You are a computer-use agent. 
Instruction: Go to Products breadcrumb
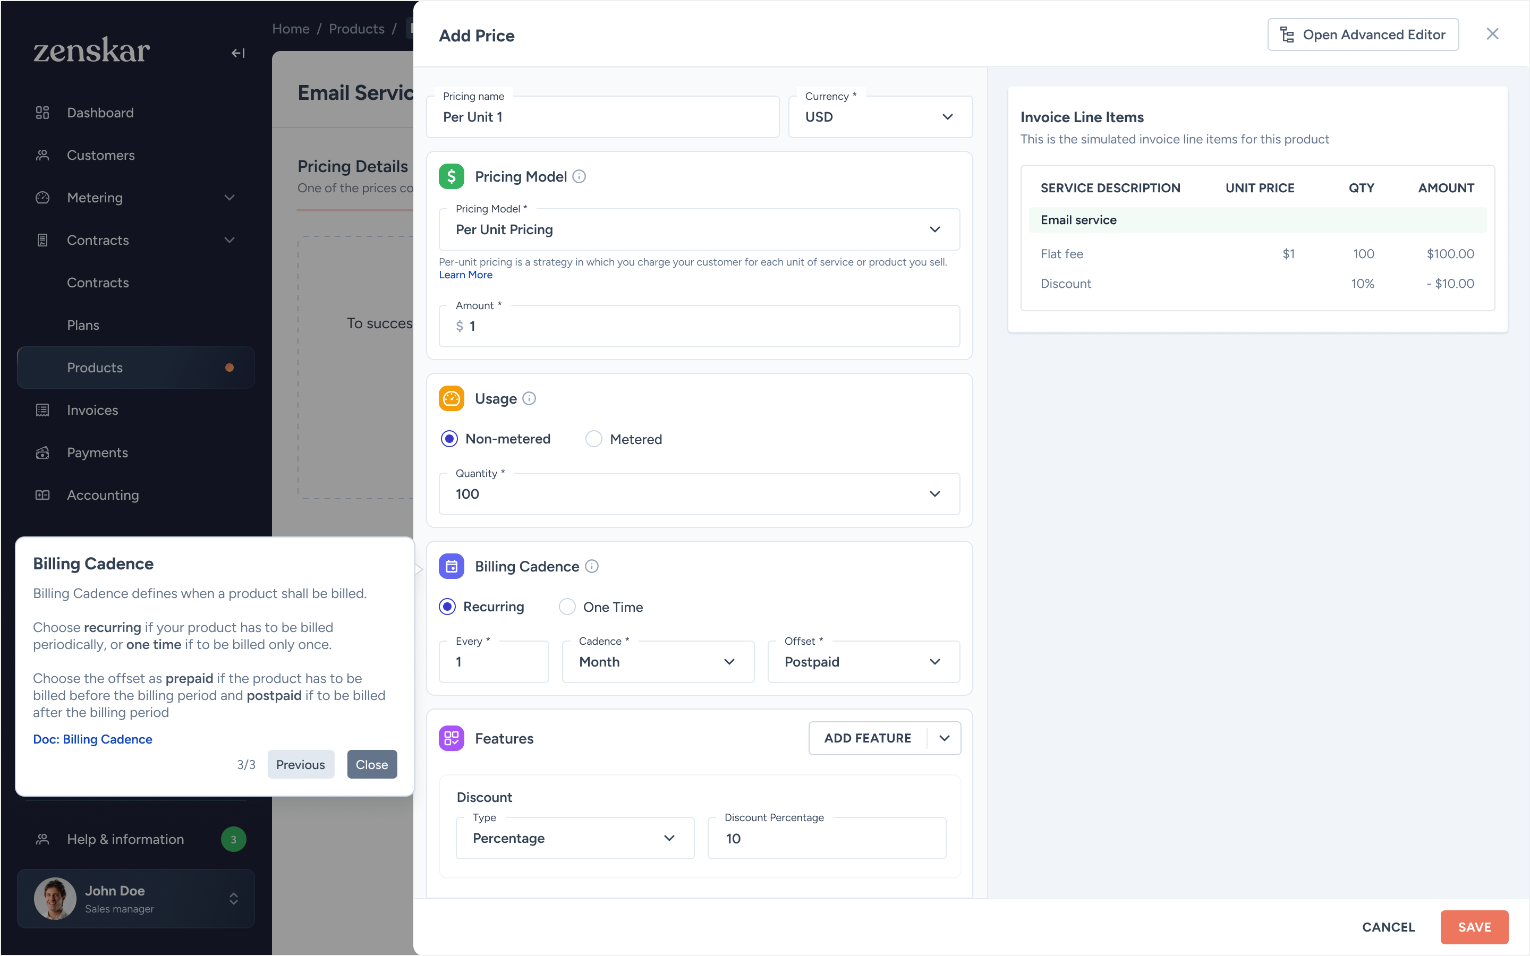(356, 29)
